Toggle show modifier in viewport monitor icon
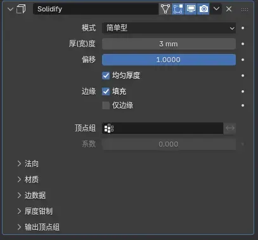 [191, 9]
